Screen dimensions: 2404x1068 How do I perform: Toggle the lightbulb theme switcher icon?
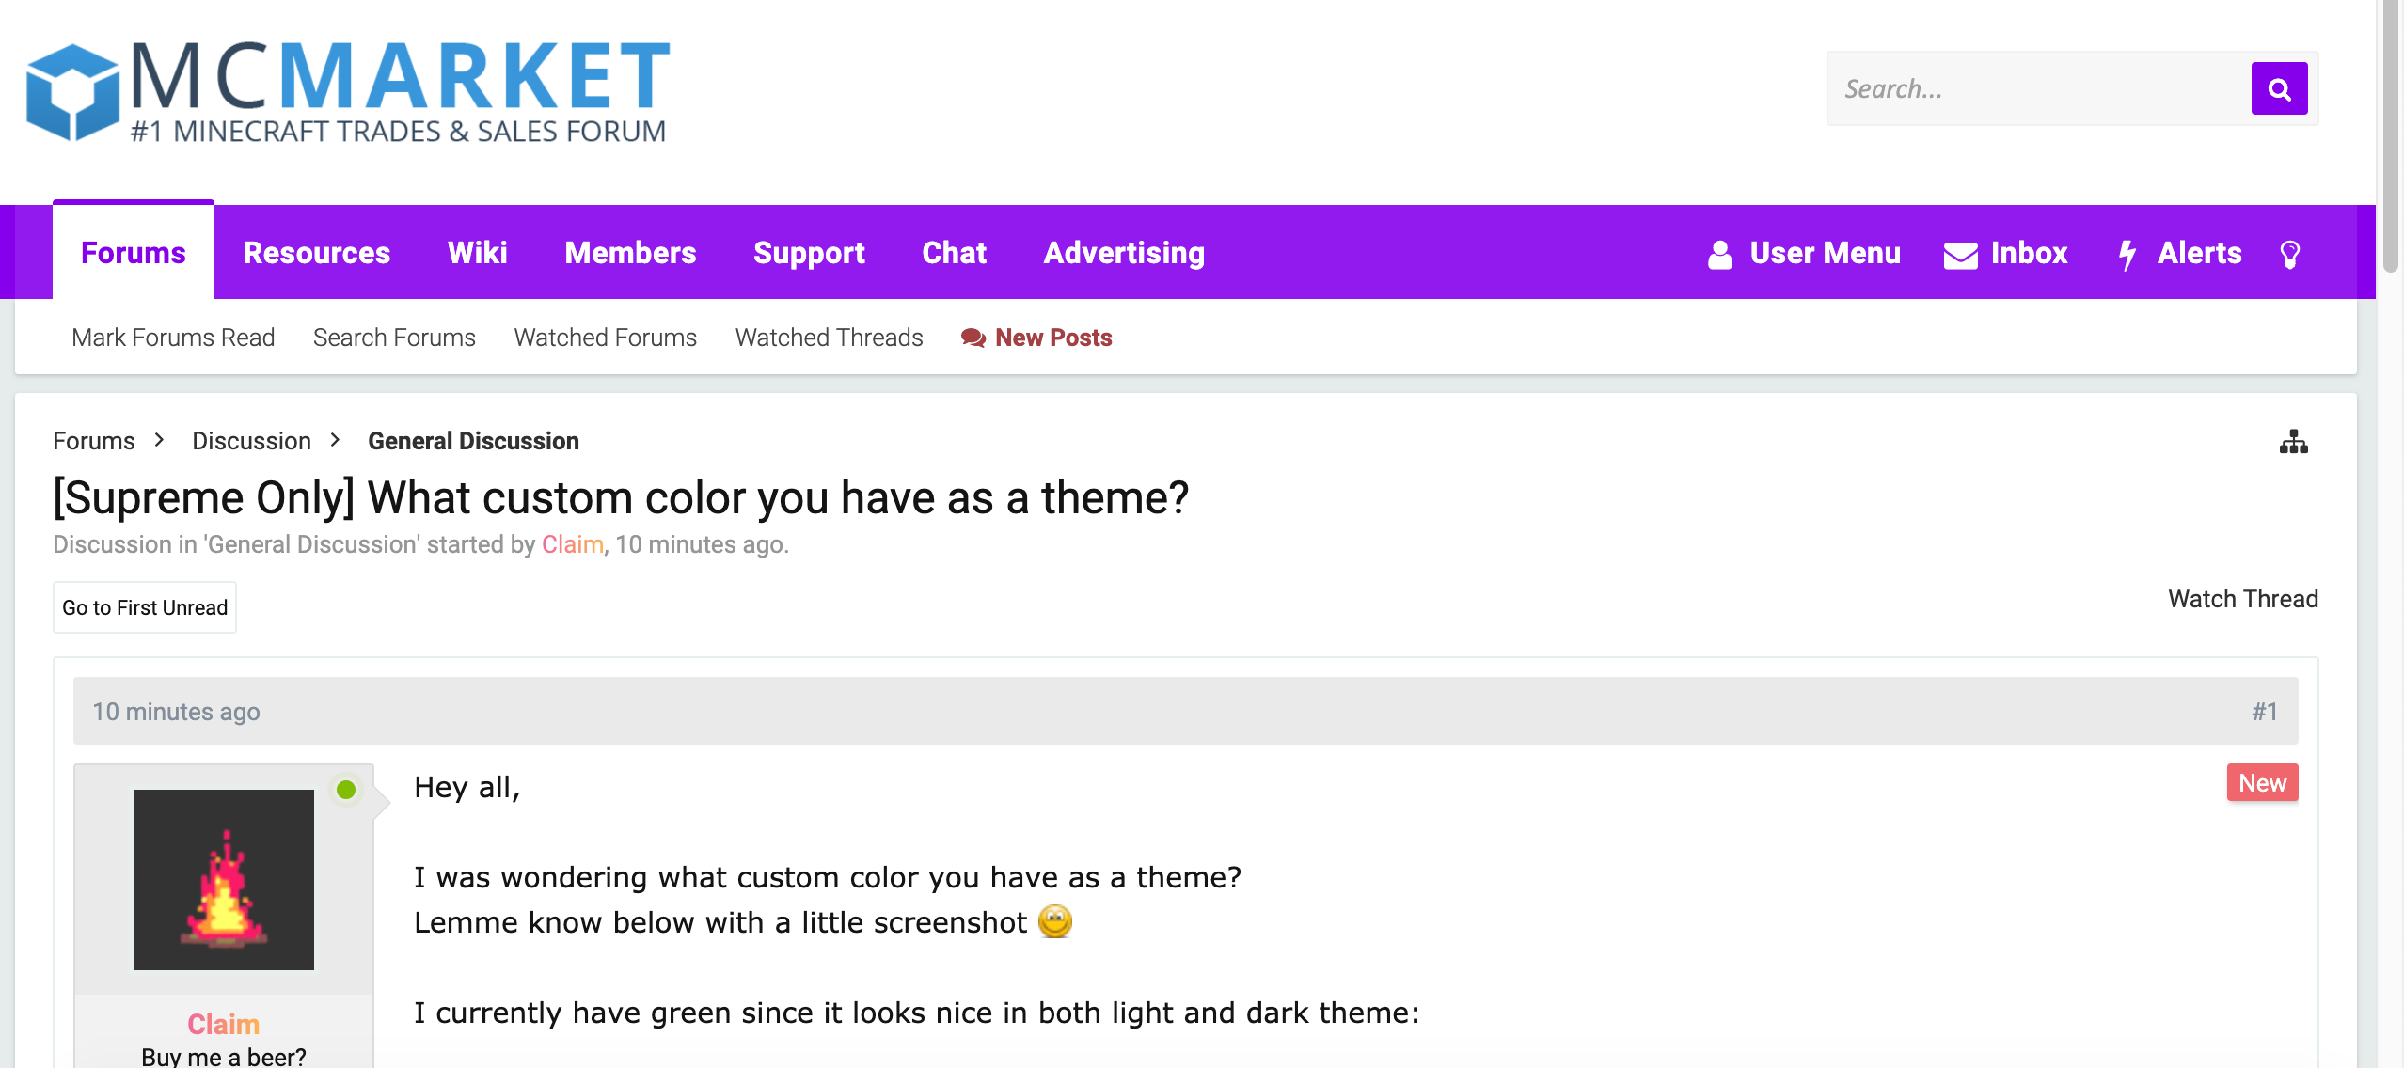tap(2289, 254)
